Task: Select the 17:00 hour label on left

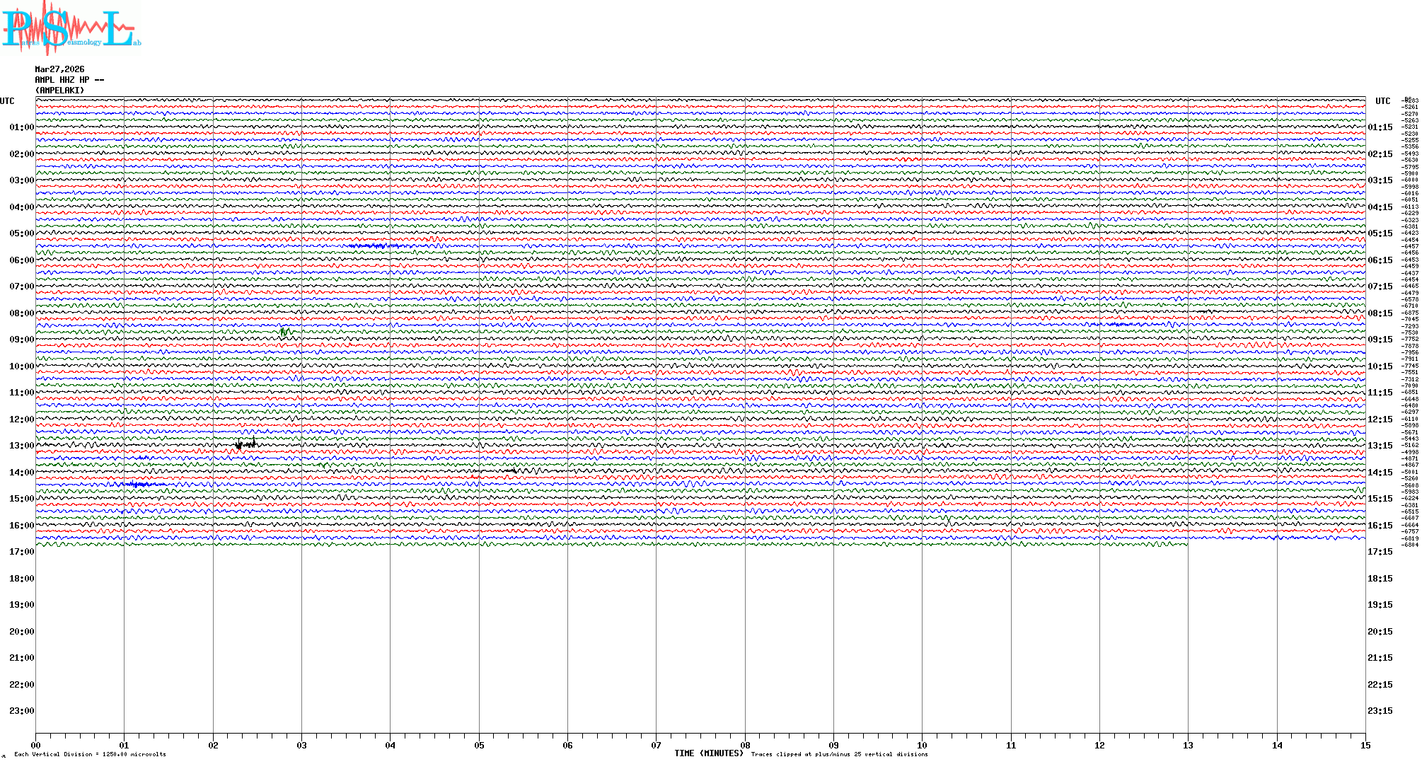Action: coord(21,552)
